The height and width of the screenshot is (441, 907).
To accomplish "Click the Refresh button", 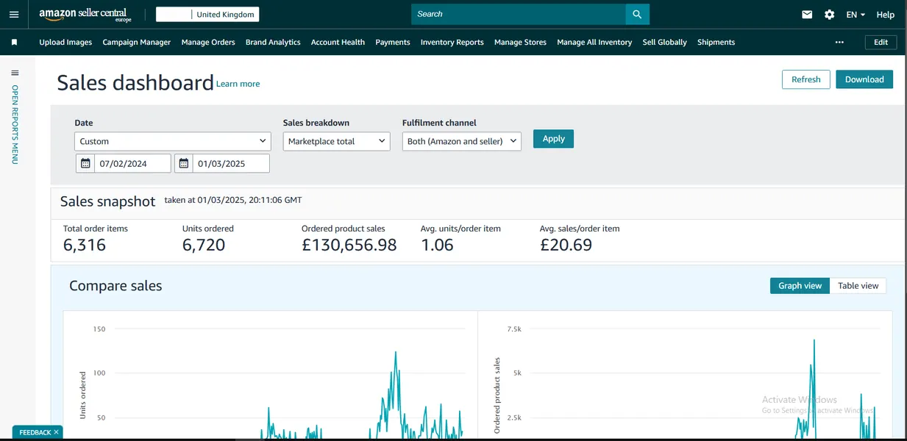I will tap(806, 79).
